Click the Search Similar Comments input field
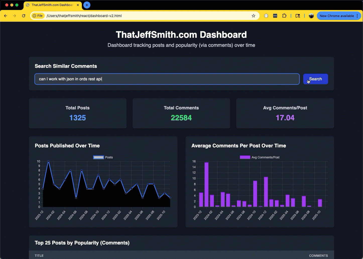This screenshot has width=363, height=259. click(167, 79)
